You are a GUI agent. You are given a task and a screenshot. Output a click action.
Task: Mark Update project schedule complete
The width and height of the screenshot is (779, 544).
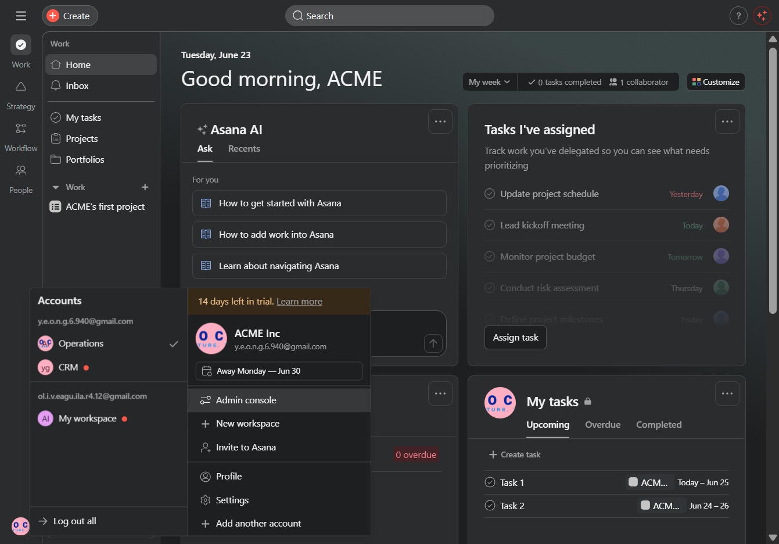point(490,194)
